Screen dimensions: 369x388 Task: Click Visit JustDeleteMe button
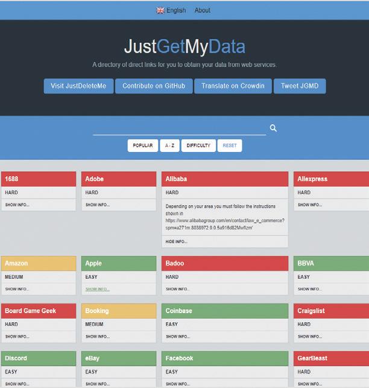(x=78, y=86)
